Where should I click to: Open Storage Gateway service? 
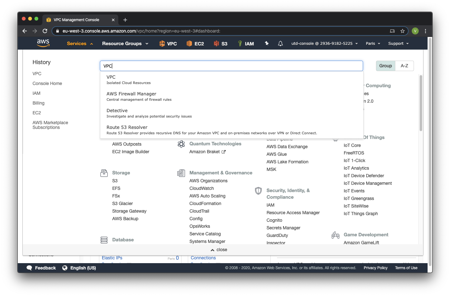click(x=129, y=211)
